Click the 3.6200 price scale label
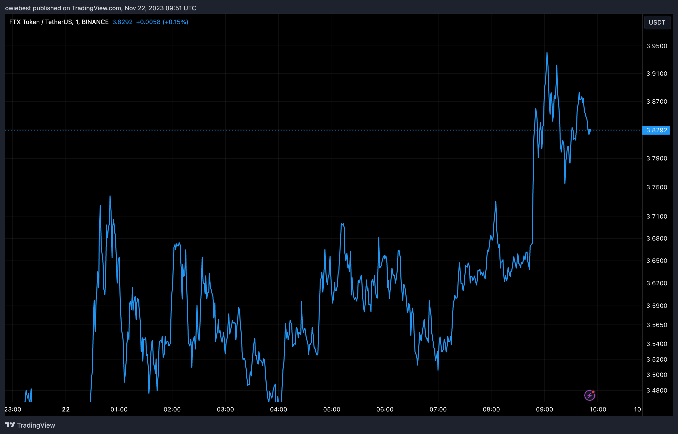Screen dimensions: 678x434 tap(657, 283)
